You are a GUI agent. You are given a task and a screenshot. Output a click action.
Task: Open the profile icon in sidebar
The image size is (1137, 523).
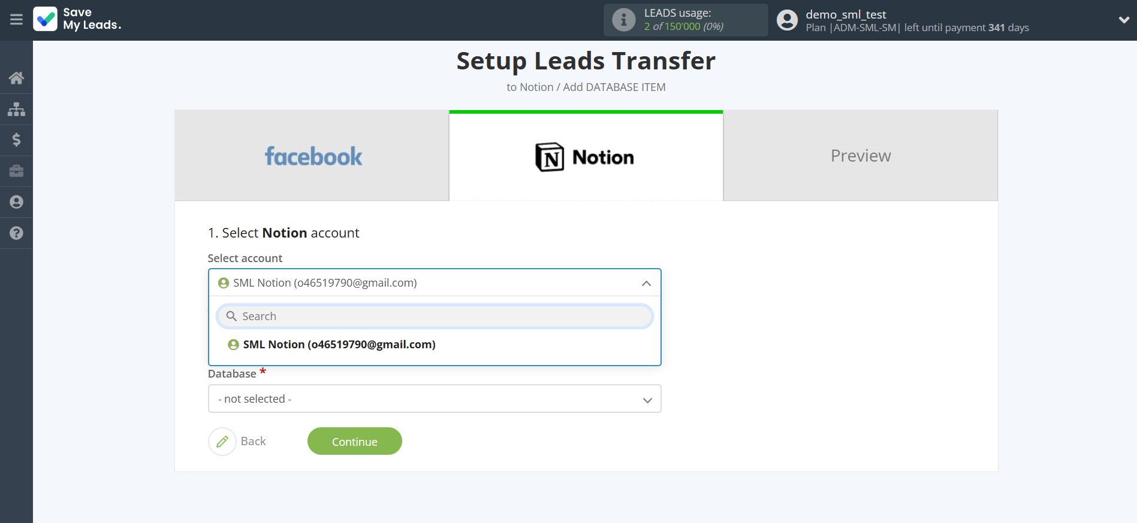[16, 202]
